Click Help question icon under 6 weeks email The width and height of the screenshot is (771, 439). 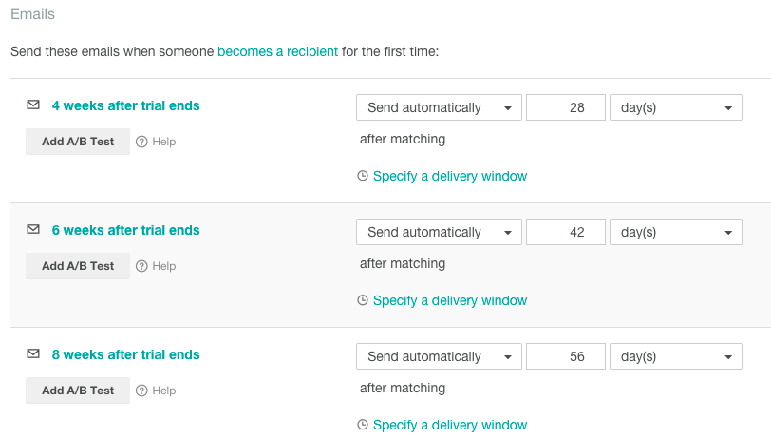coord(141,266)
